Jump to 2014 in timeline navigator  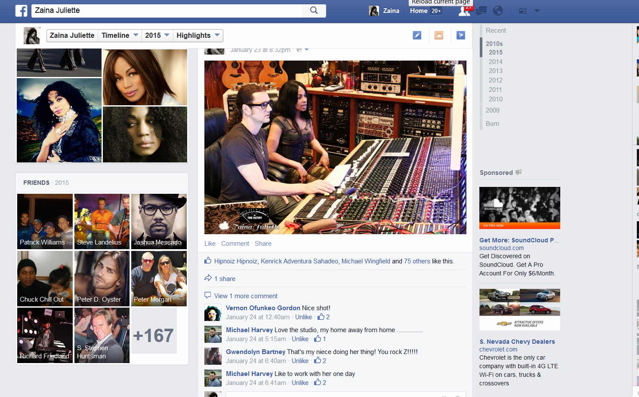pos(495,62)
